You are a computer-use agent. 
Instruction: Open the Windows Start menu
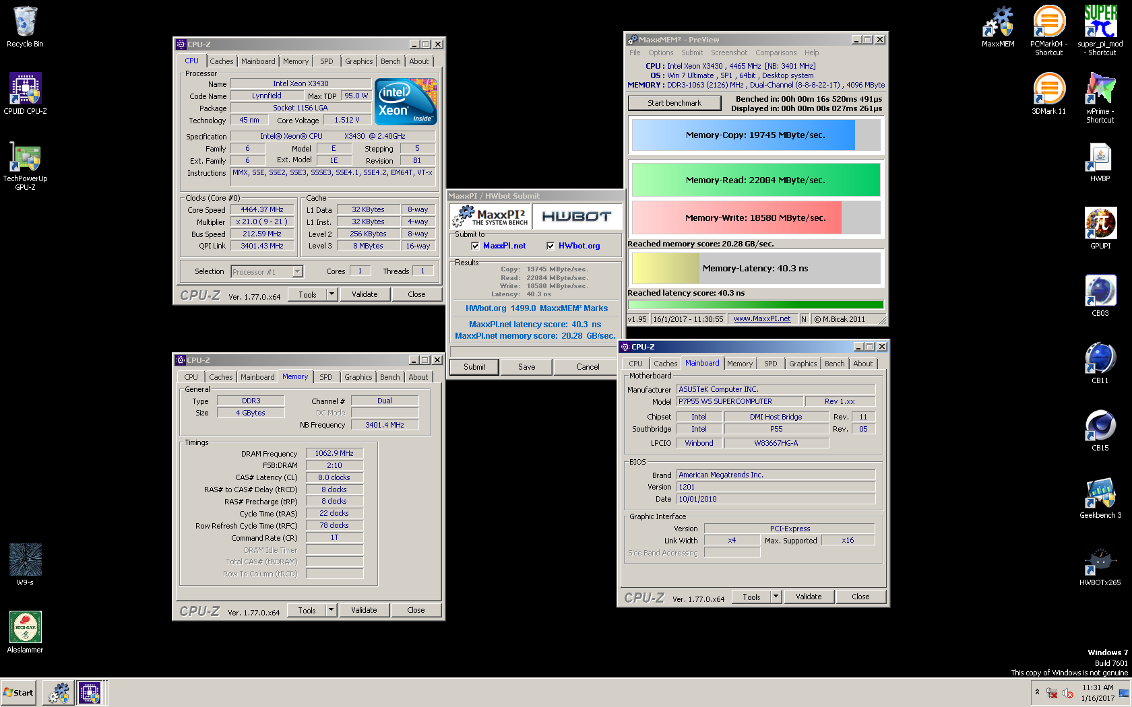(18, 693)
